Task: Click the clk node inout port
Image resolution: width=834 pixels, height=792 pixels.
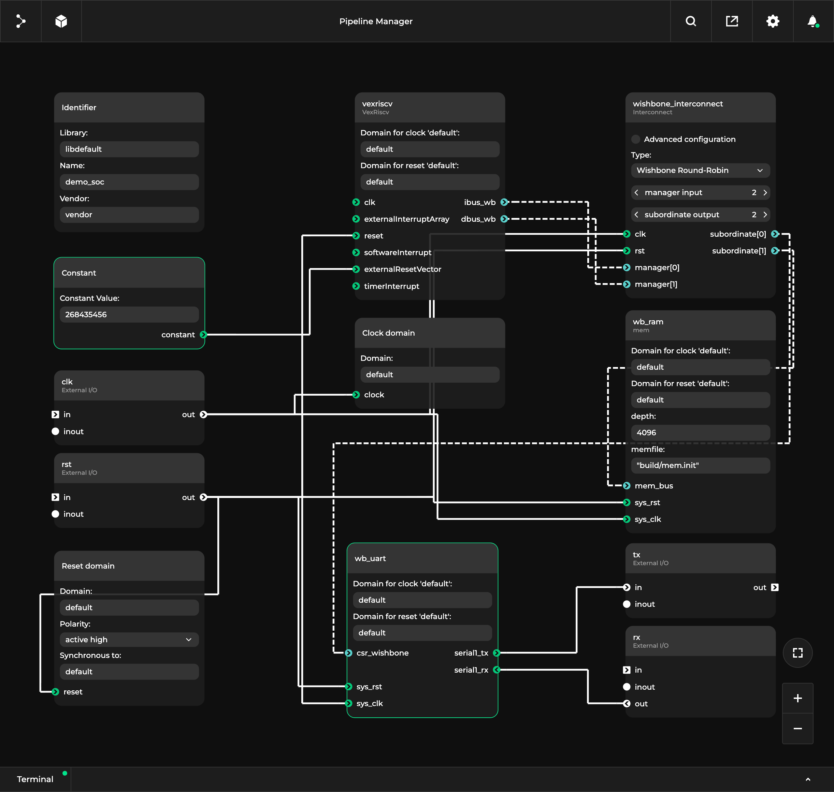Action: tap(55, 431)
